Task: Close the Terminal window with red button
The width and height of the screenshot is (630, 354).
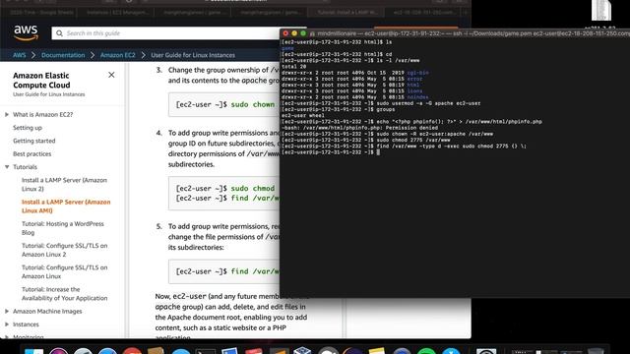Action: click(285, 33)
